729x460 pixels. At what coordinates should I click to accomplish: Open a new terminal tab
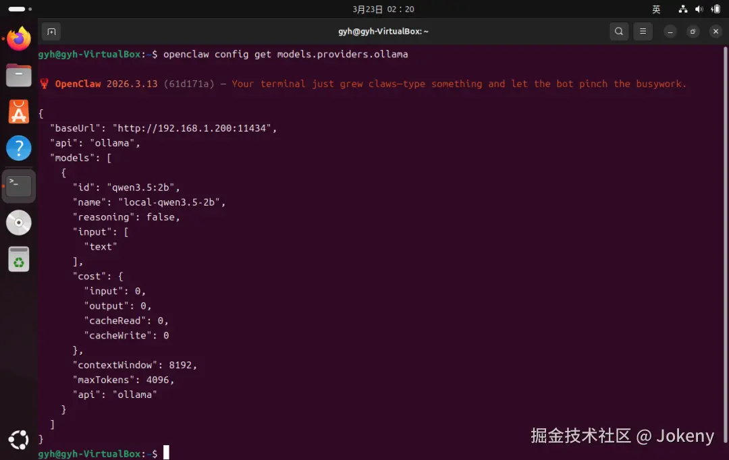point(51,32)
